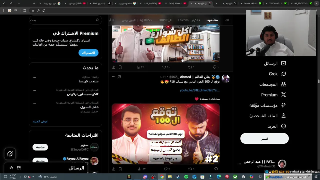
Task: Open the Premium sidebar item
Action: tap(273, 95)
